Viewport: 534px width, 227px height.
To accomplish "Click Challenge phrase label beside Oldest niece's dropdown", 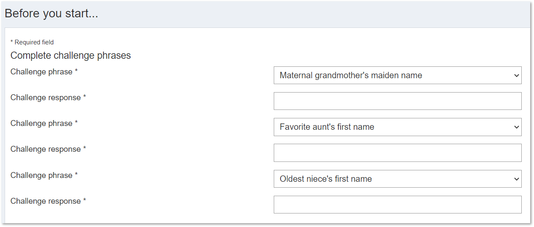I will coord(44,175).
